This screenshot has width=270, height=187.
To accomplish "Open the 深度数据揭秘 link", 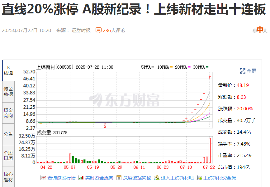I will click(x=137, y=178).
